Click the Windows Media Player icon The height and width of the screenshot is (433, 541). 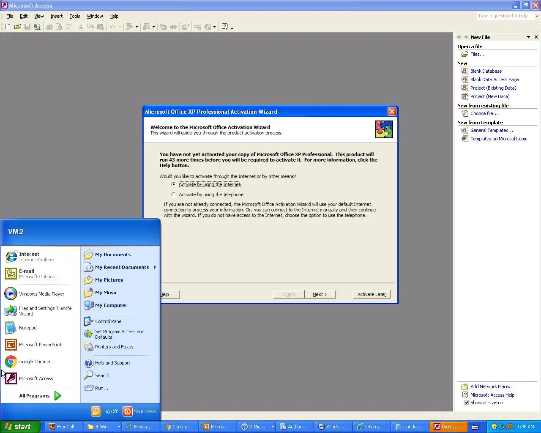pyautogui.click(x=11, y=294)
